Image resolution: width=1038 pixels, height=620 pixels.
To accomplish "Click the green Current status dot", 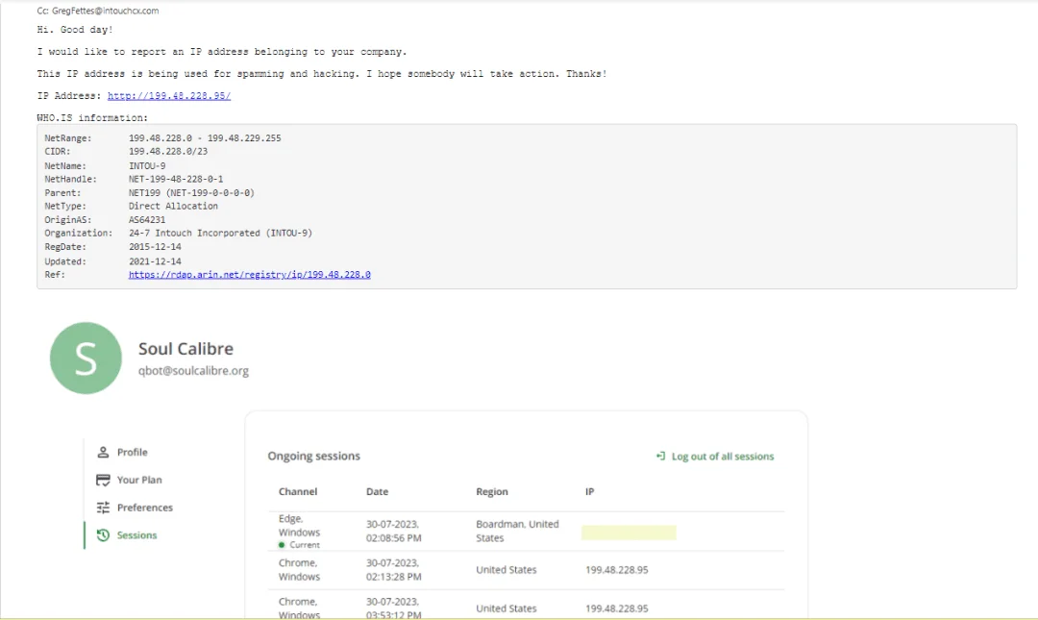I will pos(282,545).
